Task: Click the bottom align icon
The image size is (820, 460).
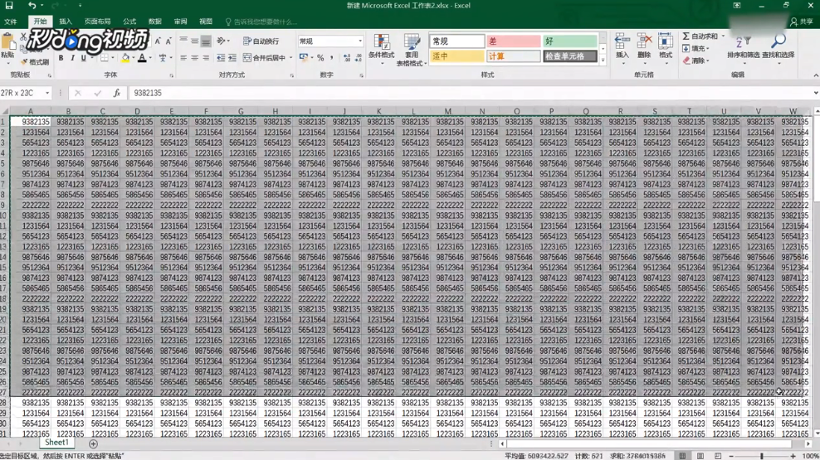Action: pos(206,41)
